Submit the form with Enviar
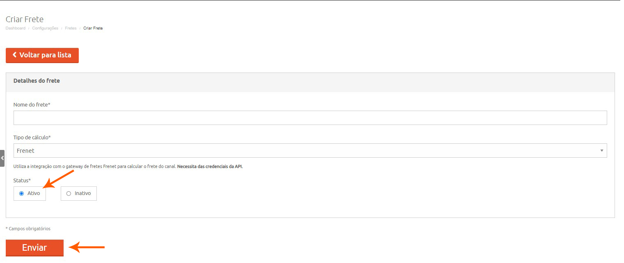Image resolution: width=624 pixels, height=263 pixels. click(x=34, y=247)
